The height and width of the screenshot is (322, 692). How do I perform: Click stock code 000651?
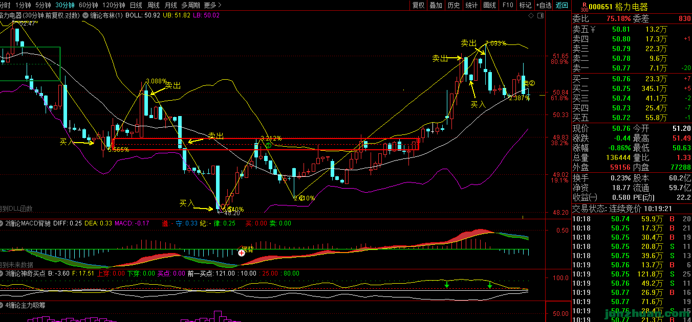coord(600,7)
